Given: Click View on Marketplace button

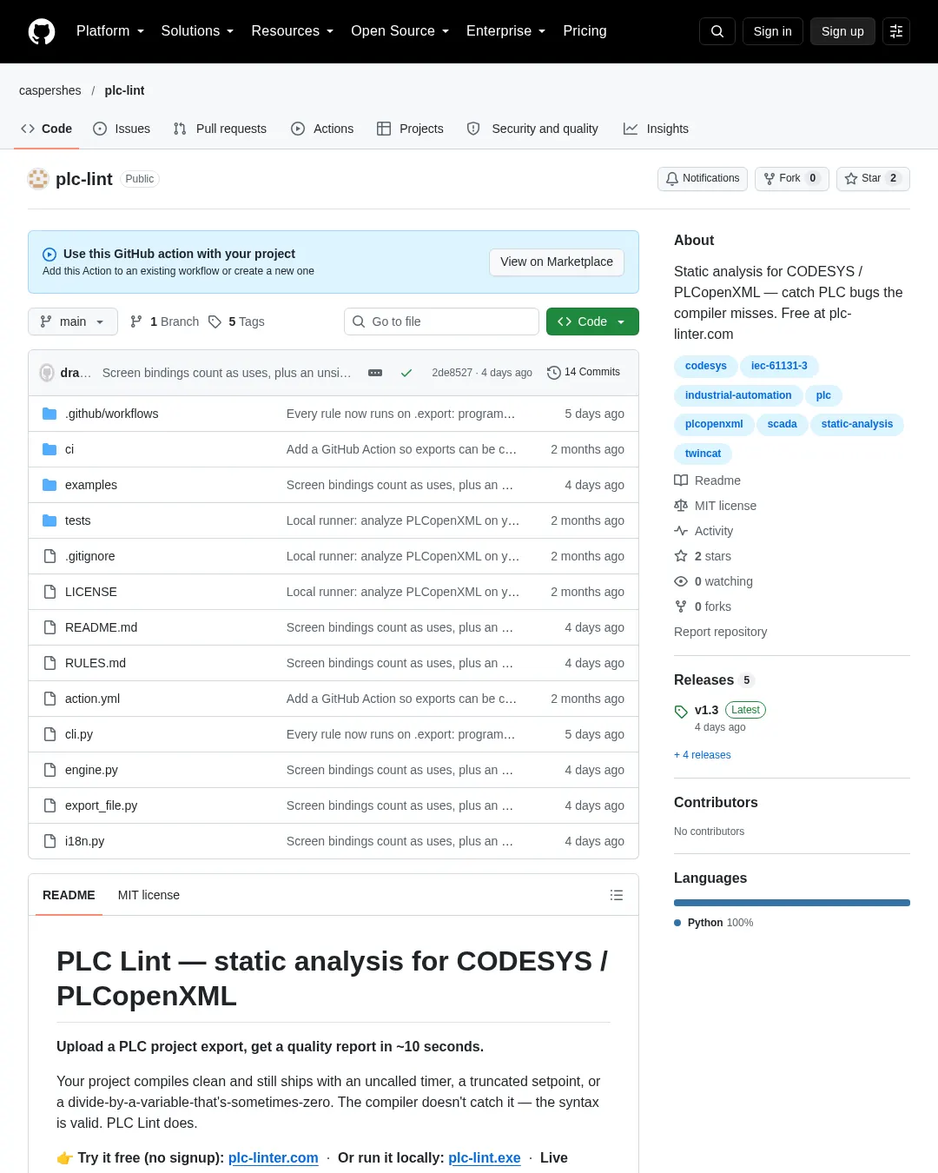Looking at the screenshot, I should tap(557, 262).
